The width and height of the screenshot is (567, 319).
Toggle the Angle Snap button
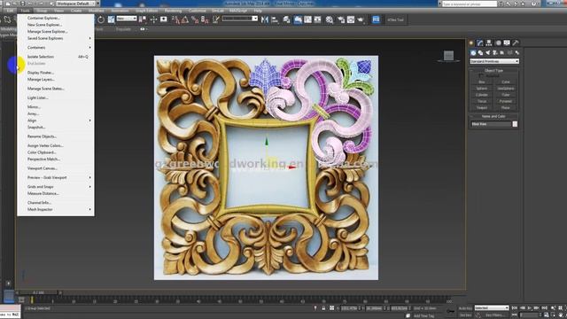[x=185, y=19]
